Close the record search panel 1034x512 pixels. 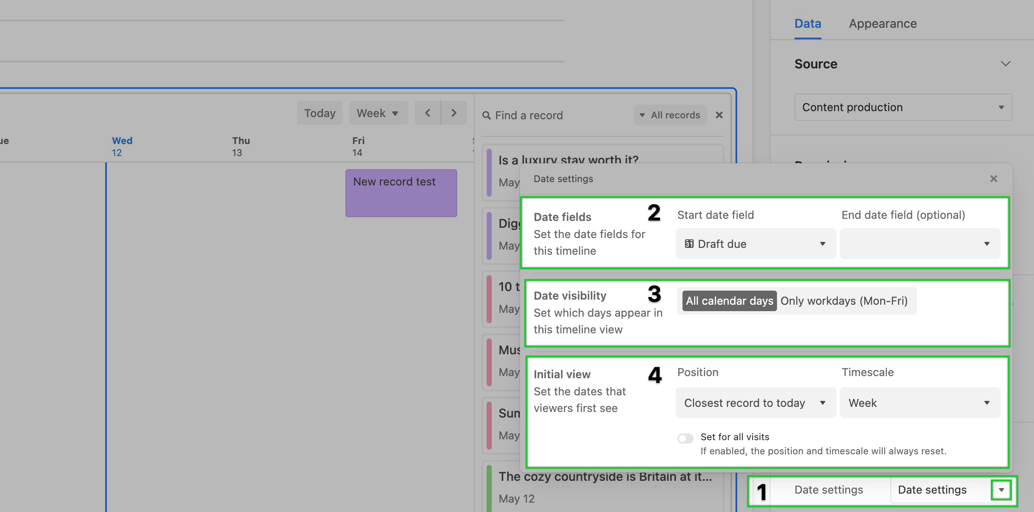pyautogui.click(x=719, y=115)
